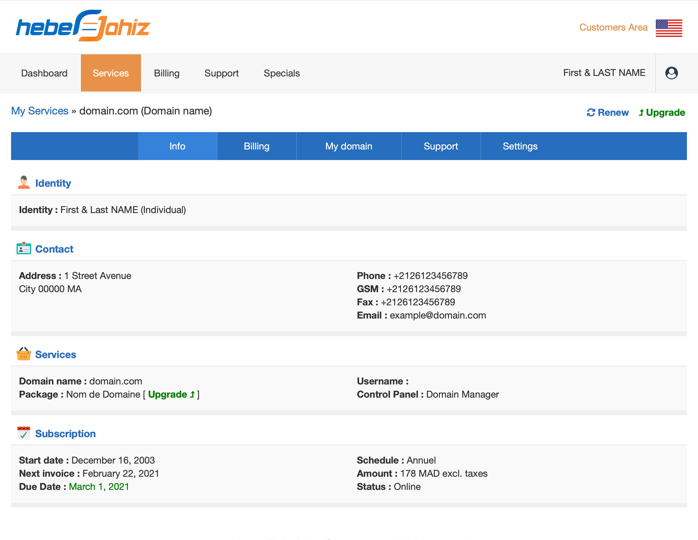Click the domain.com (Domain name) breadcrumb text
698x540 pixels.
tap(146, 111)
